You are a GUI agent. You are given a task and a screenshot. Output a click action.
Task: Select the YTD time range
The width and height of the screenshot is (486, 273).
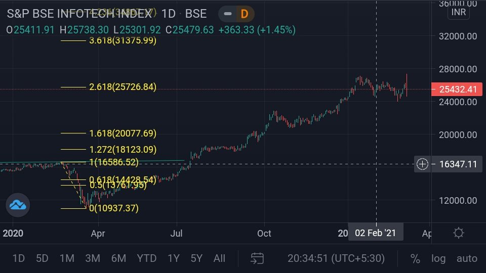pyautogui.click(x=147, y=258)
